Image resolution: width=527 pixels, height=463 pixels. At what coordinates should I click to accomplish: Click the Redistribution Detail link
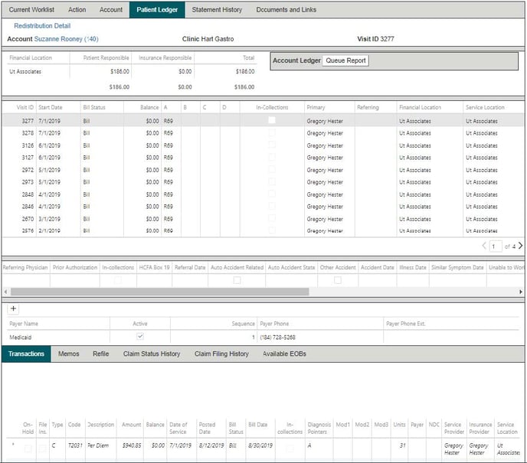[x=42, y=25]
